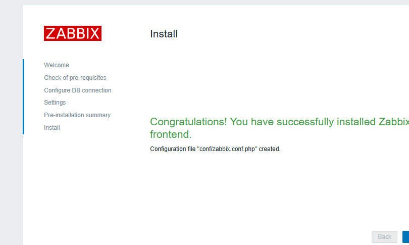Screen dimensions: 409x245
Task: Open Pre-installation summary step
Action: tap(77, 115)
